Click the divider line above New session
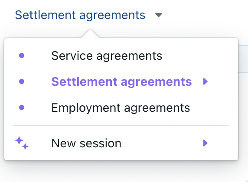The width and height of the screenshot is (248, 182). point(121,125)
